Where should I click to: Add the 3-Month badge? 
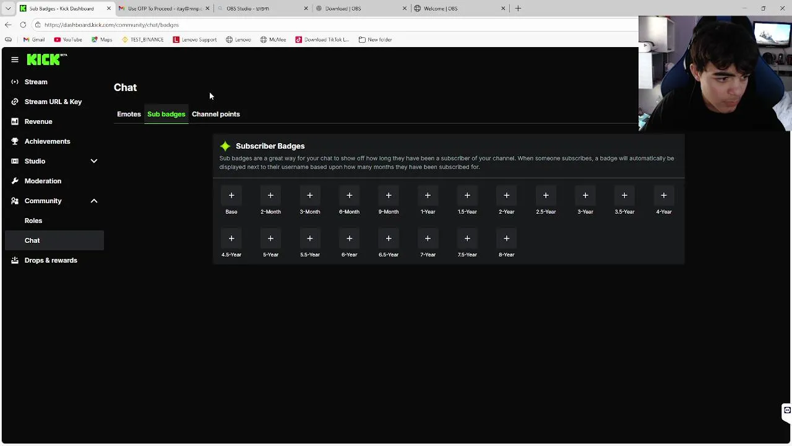click(x=310, y=196)
